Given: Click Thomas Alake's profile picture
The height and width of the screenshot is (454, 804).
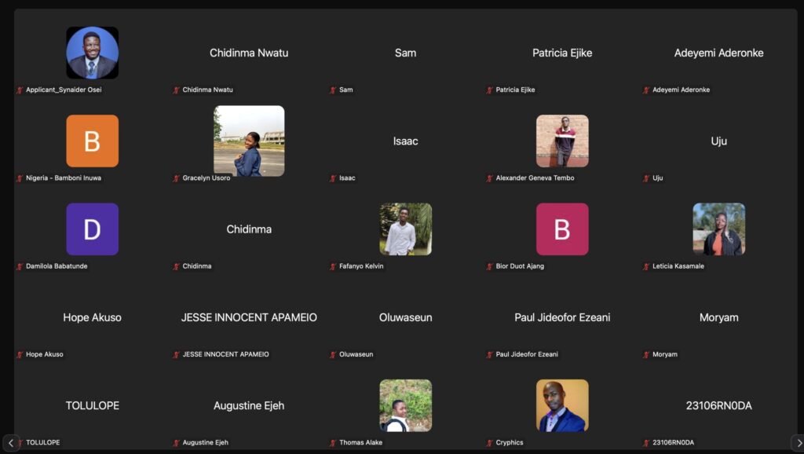Looking at the screenshot, I should coord(406,405).
